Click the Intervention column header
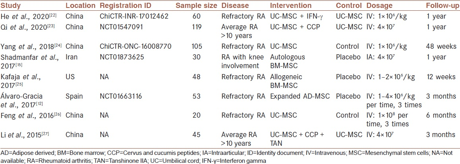 [291, 6]
